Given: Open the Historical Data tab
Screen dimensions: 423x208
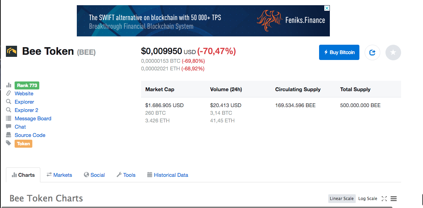Looking at the screenshot, I should (168, 175).
